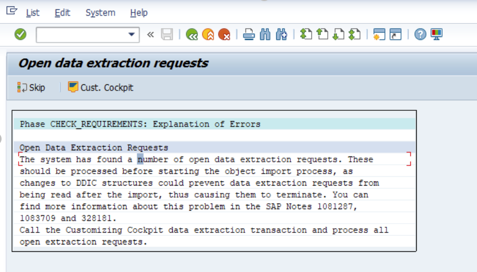The height and width of the screenshot is (272, 477).
Task: Jump to last page icon
Action: coord(354,35)
